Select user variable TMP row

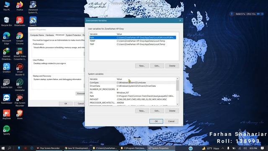(x=133, y=44)
